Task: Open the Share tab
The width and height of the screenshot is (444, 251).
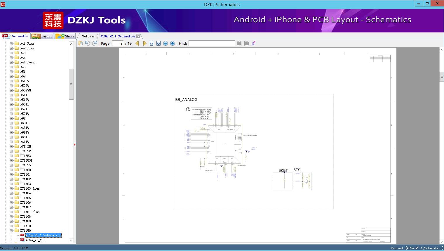Action: (x=65, y=36)
